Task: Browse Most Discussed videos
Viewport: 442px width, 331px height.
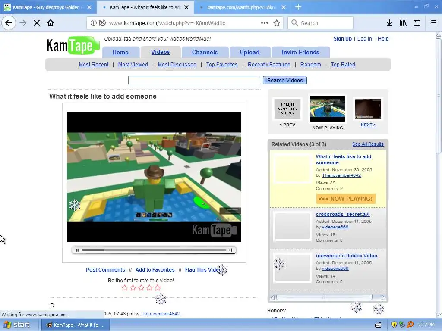Action: (177, 65)
